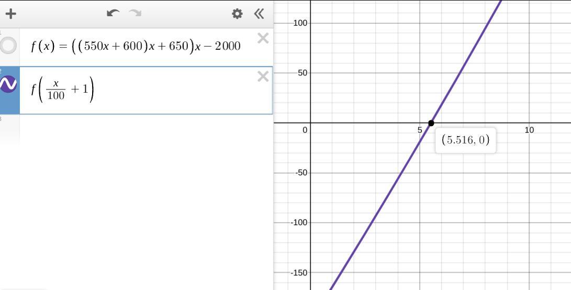The height and width of the screenshot is (290, 571).
Task: Click the x-axis label 10
Action: point(529,130)
